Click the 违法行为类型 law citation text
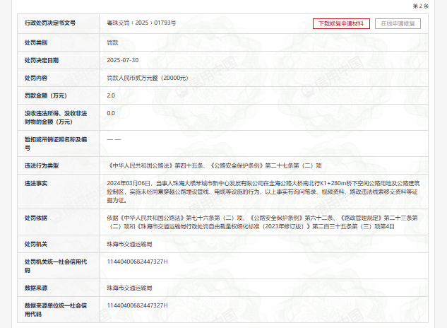This screenshot has width=447, height=328. 214,165
